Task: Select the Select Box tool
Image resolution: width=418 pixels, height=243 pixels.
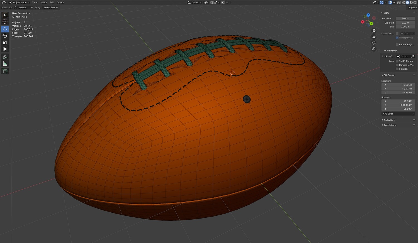Action: coord(5,15)
